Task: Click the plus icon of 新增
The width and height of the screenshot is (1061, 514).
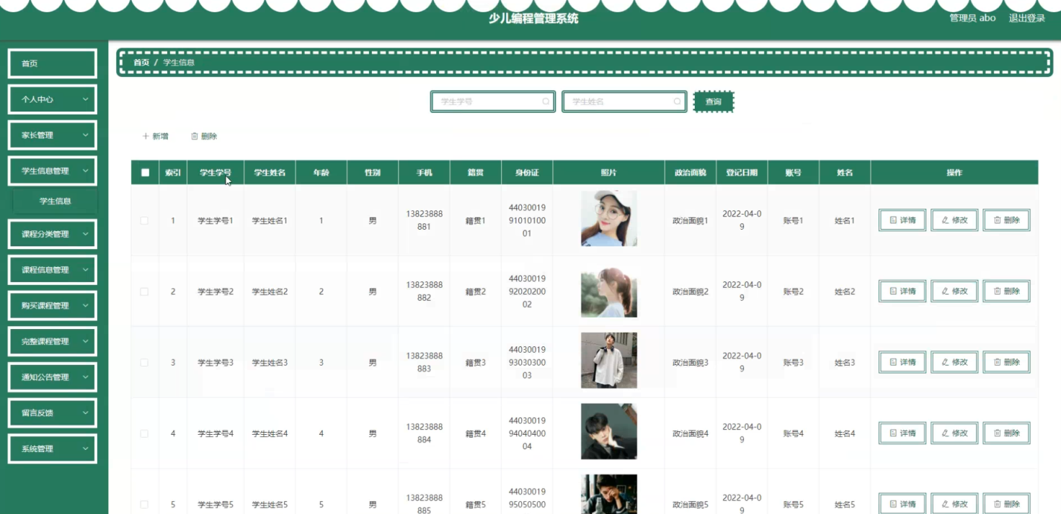Action: [x=146, y=136]
